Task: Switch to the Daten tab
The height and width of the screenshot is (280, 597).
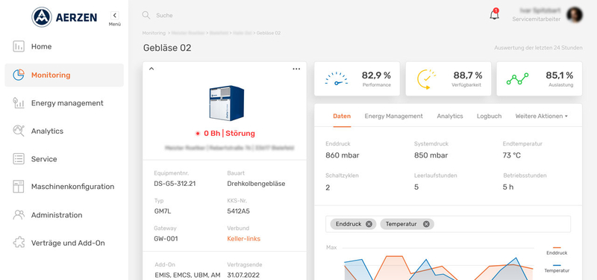Action: tap(342, 116)
